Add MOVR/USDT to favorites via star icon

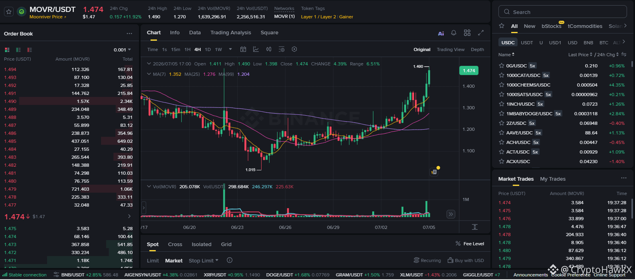9,12
